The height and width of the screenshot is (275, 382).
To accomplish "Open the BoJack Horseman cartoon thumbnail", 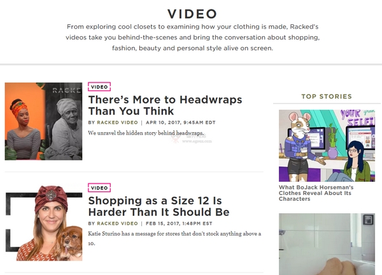I will click(x=327, y=146).
